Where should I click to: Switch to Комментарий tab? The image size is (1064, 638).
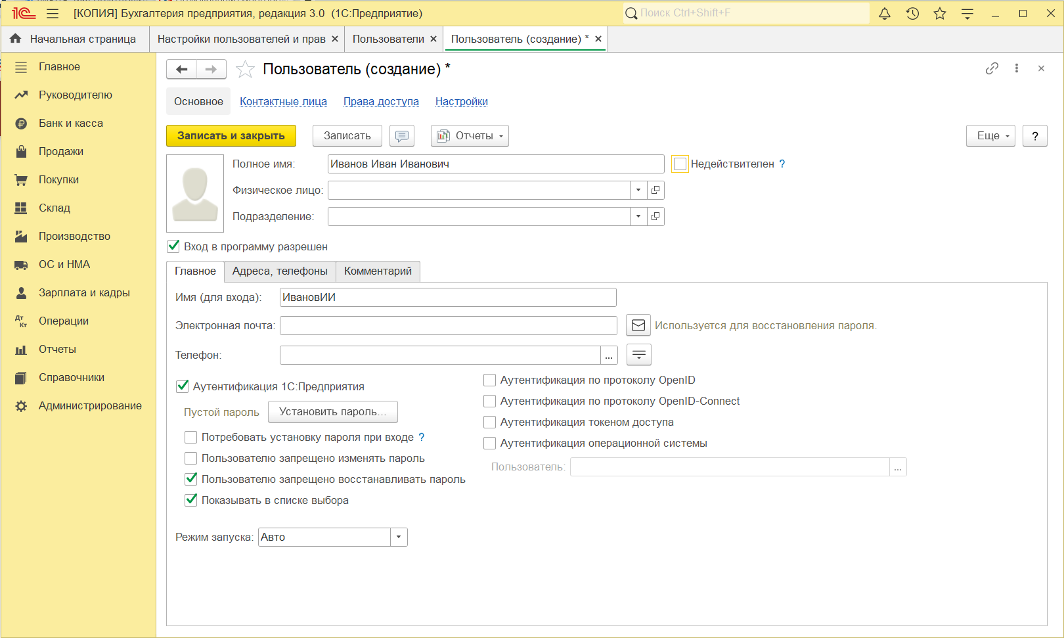click(378, 271)
